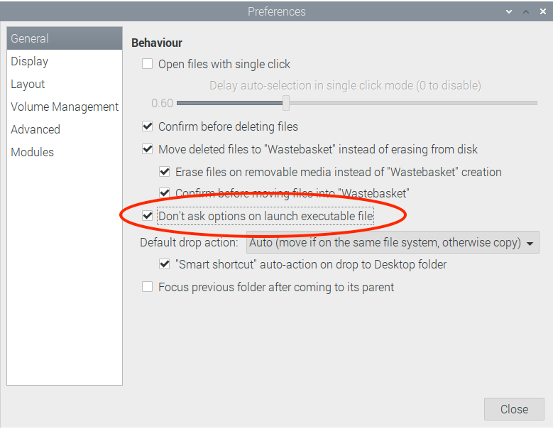Disable Erase files on removable media option
Viewport: 553px width, 429px height.
pyautogui.click(x=165, y=172)
